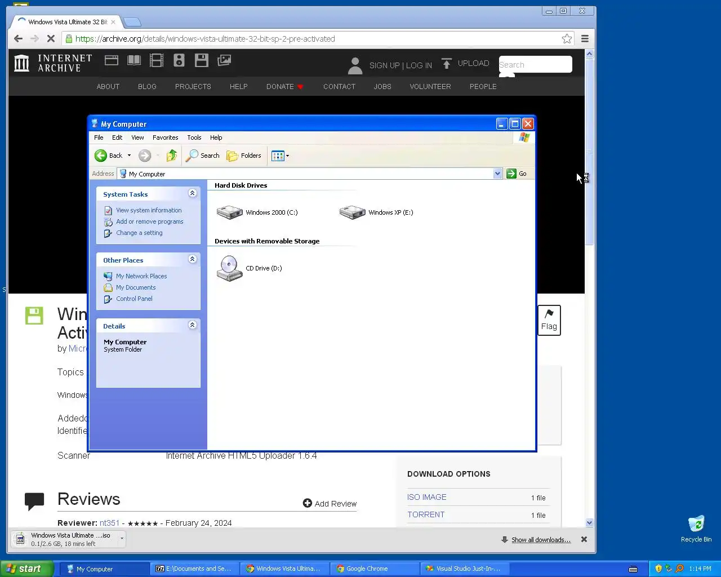Click Show all downloads link
The image size is (721, 577).
coord(541,540)
